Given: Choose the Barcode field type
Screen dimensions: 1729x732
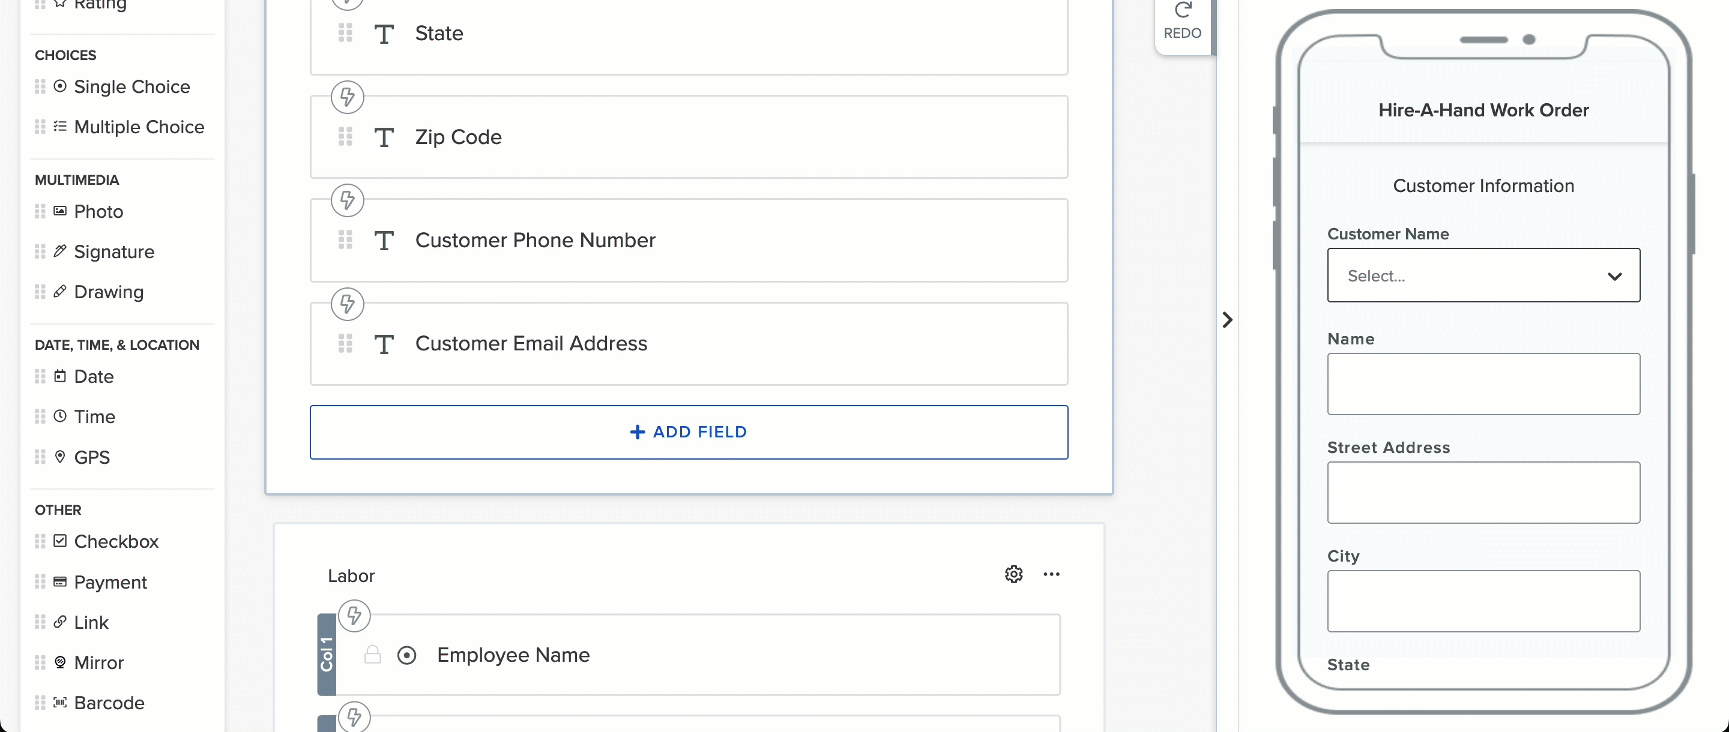Looking at the screenshot, I should coord(109,703).
